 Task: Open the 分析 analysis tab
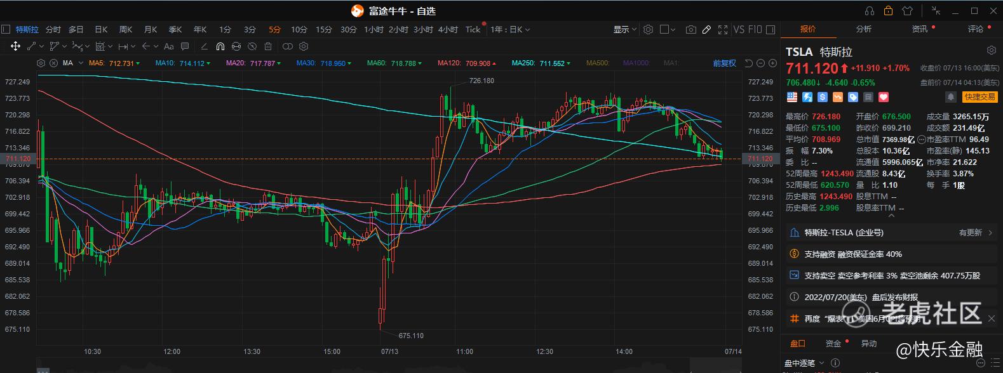(864, 29)
